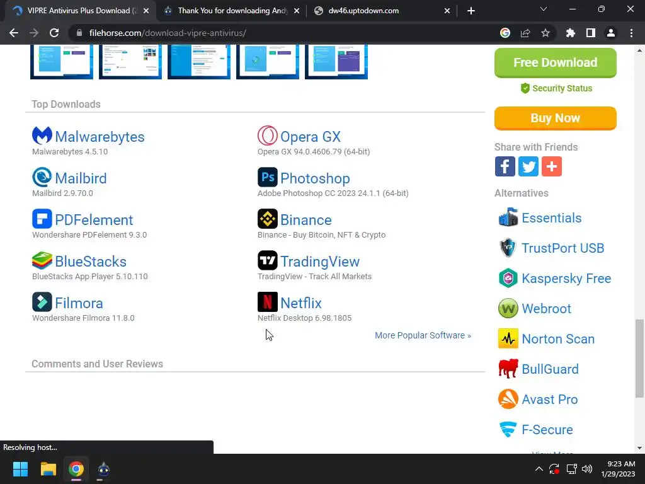
Task: Click Chrome icon in taskbar
Action: tap(76, 469)
